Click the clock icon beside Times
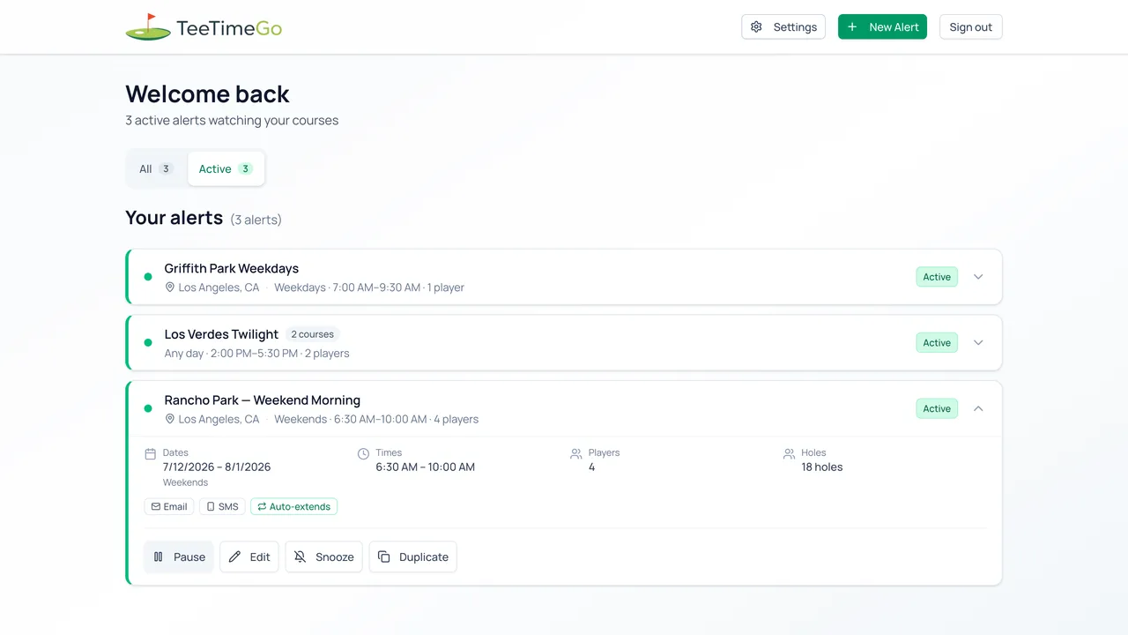Viewport: 1128px width, 635px height. [364, 454]
